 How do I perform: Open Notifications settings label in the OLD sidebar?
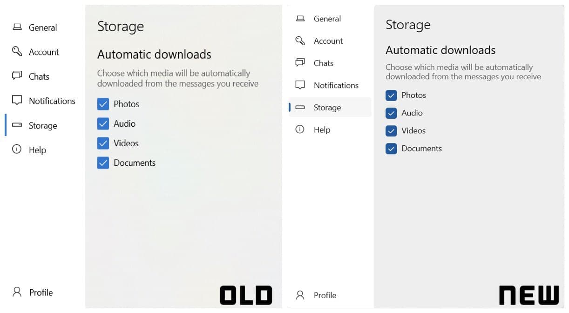(52, 101)
